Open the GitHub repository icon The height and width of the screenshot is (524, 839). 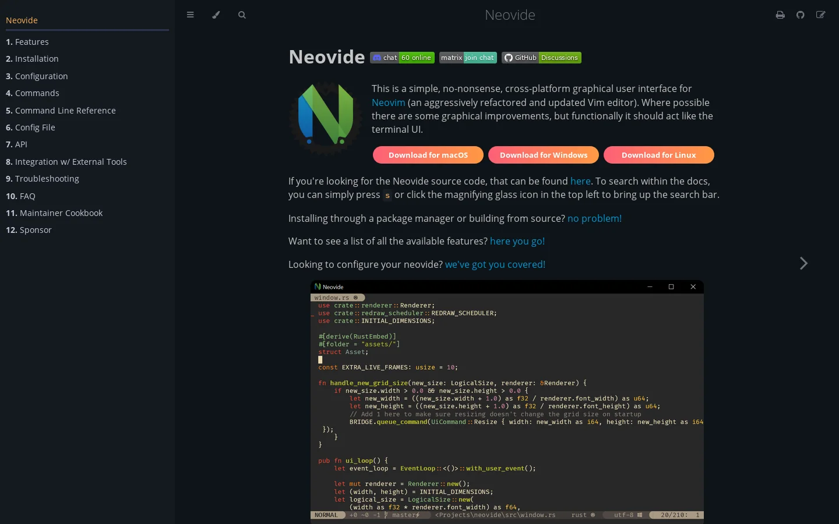(x=801, y=15)
